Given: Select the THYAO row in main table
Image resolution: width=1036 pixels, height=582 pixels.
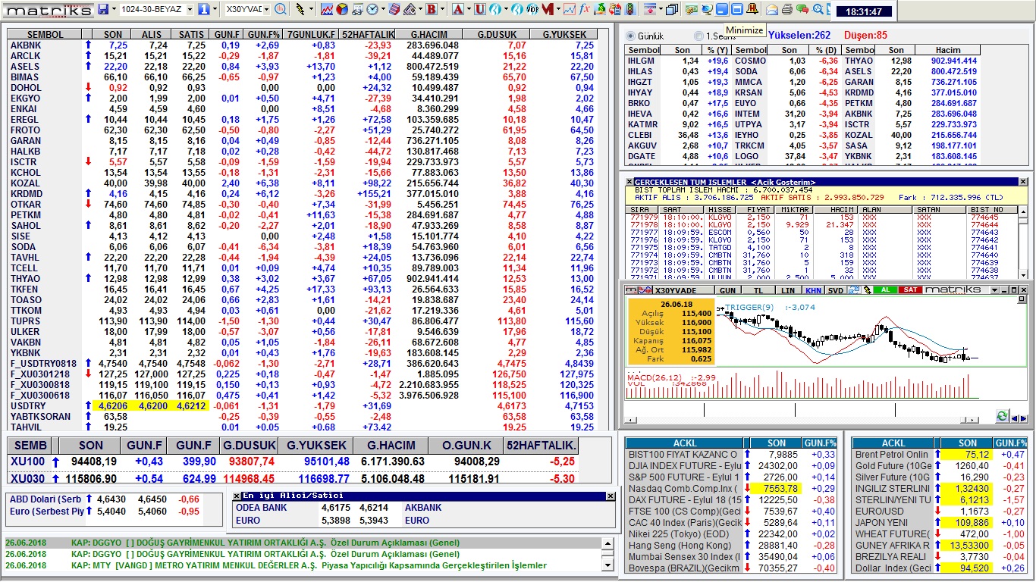Looking at the screenshot, I should 303,279.
